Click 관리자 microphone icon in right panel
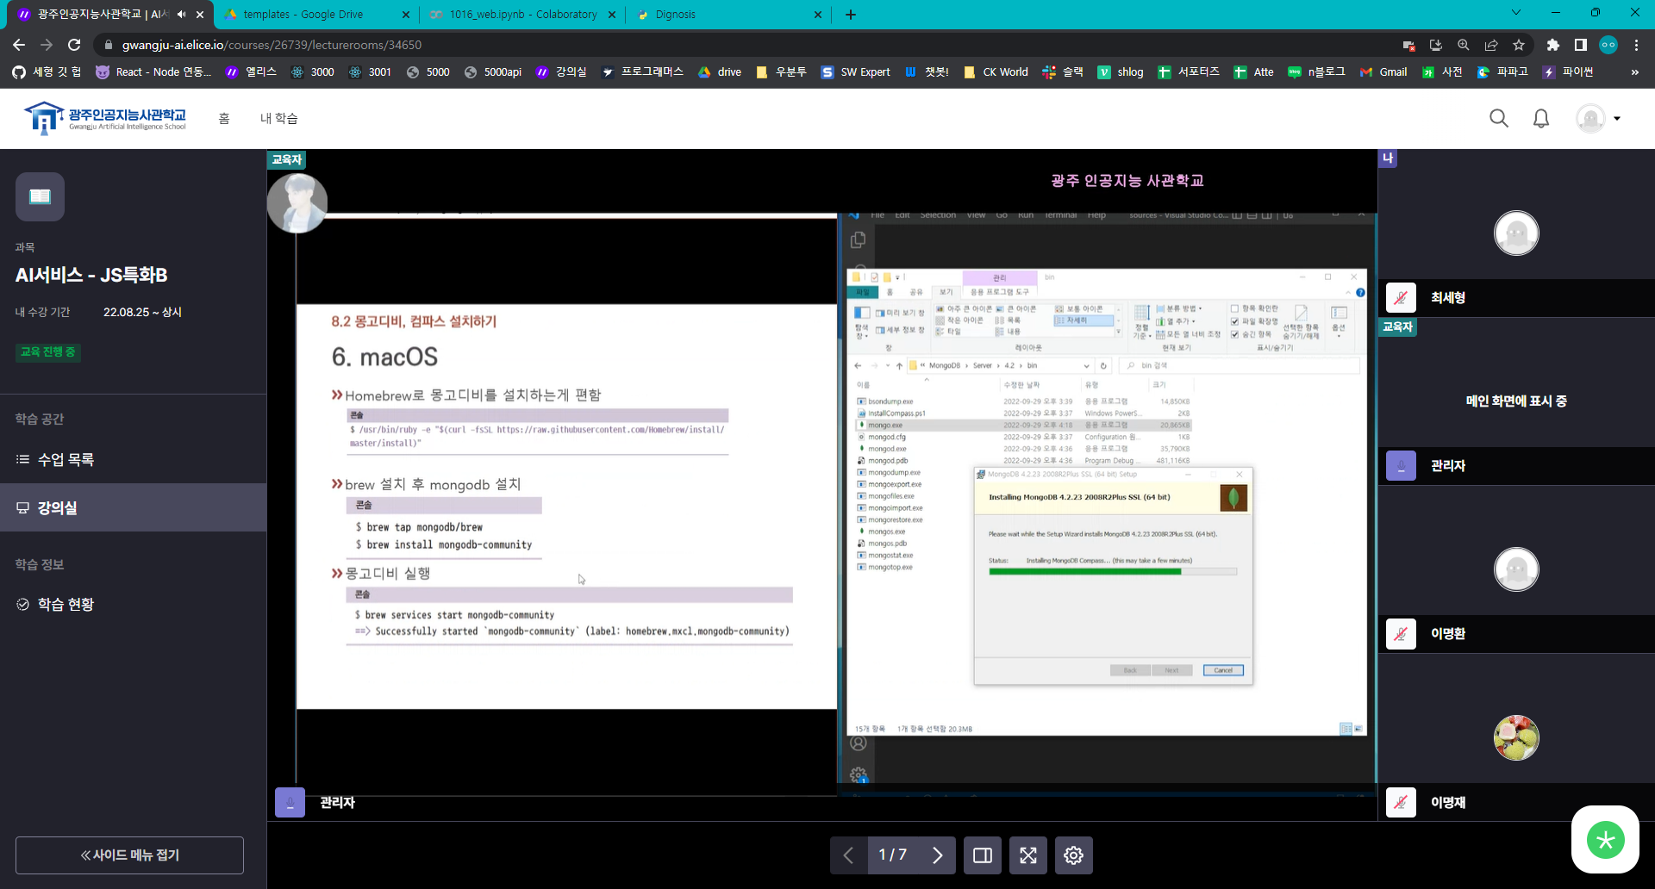The image size is (1655, 889). (x=1401, y=466)
